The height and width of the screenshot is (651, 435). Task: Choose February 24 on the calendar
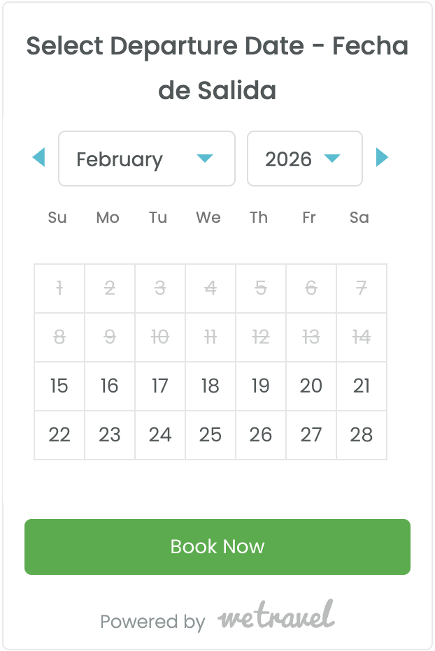160,435
